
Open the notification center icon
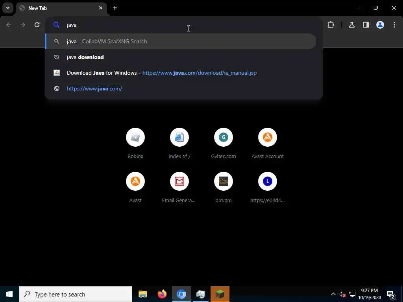point(390,294)
